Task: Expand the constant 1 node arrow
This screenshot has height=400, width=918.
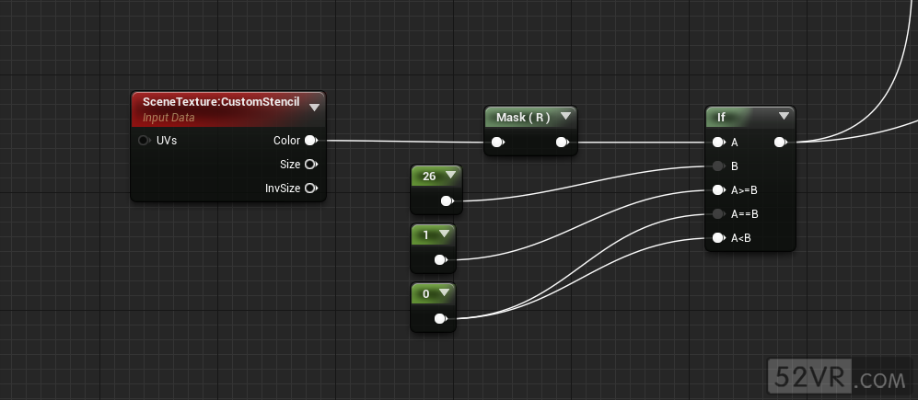Action: point(443,234)
